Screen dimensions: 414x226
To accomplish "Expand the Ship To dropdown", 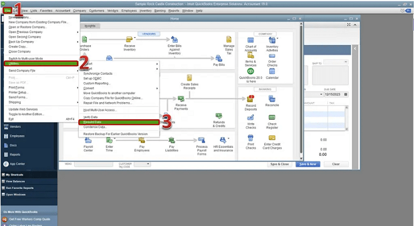I will click(345, 62).
